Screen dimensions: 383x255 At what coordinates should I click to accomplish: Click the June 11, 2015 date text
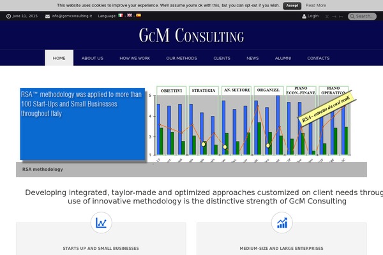25,16
